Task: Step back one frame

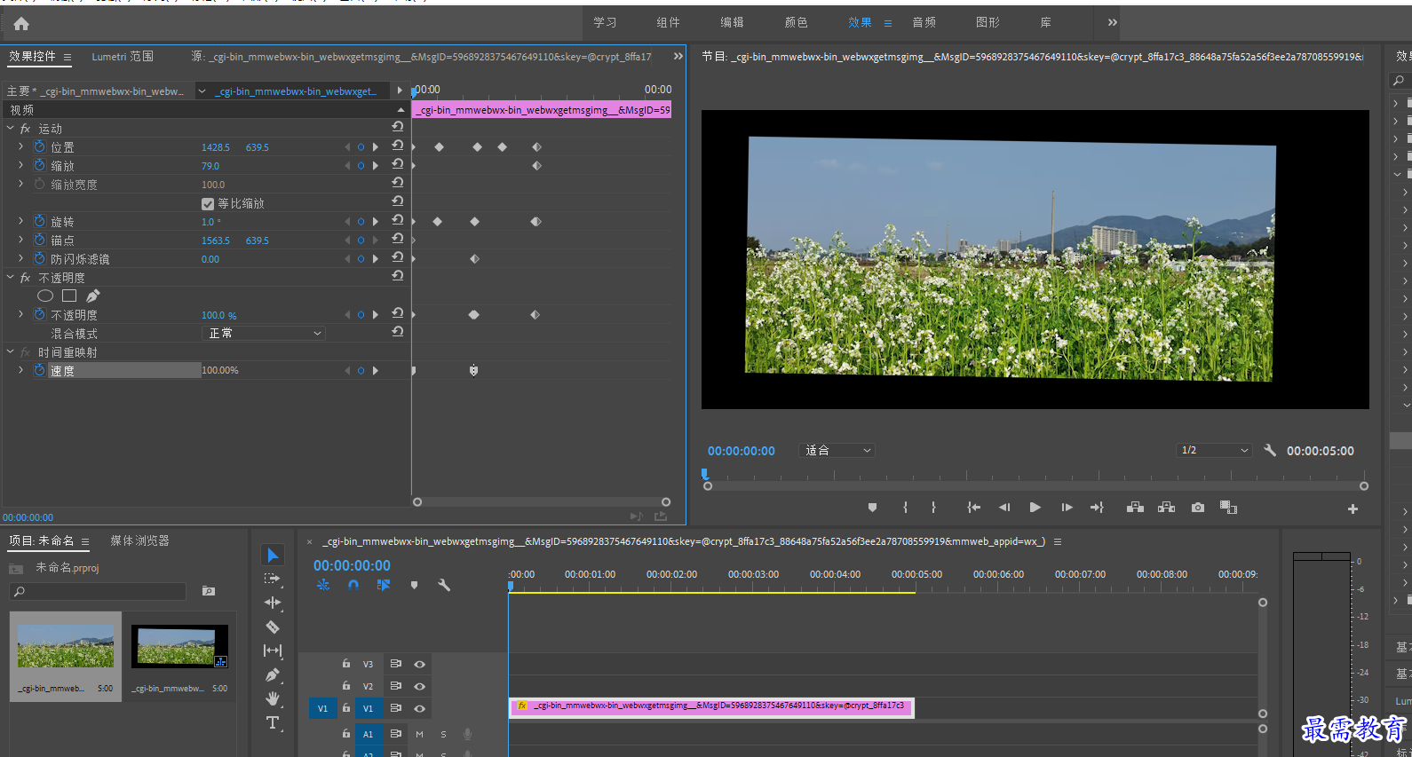Action: (x=1004, y=508)
